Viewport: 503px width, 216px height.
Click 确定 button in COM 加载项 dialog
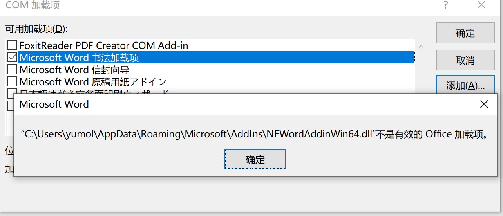(x=465, y=33)
